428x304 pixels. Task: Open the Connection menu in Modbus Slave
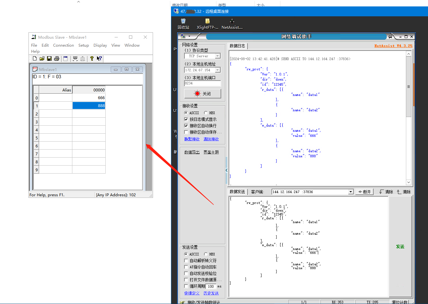coord(63,45)
